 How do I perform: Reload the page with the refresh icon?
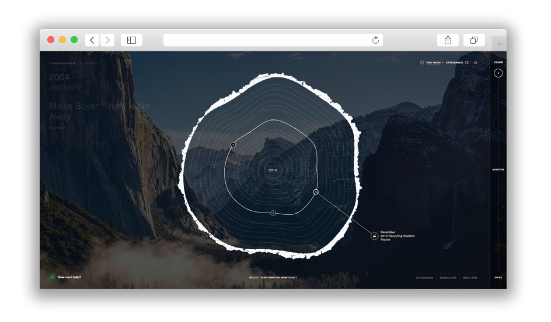click(x=375, y=40)
